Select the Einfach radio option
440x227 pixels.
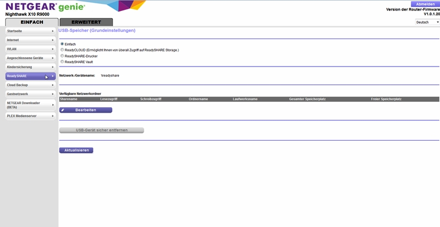click(x=62, y=44)
